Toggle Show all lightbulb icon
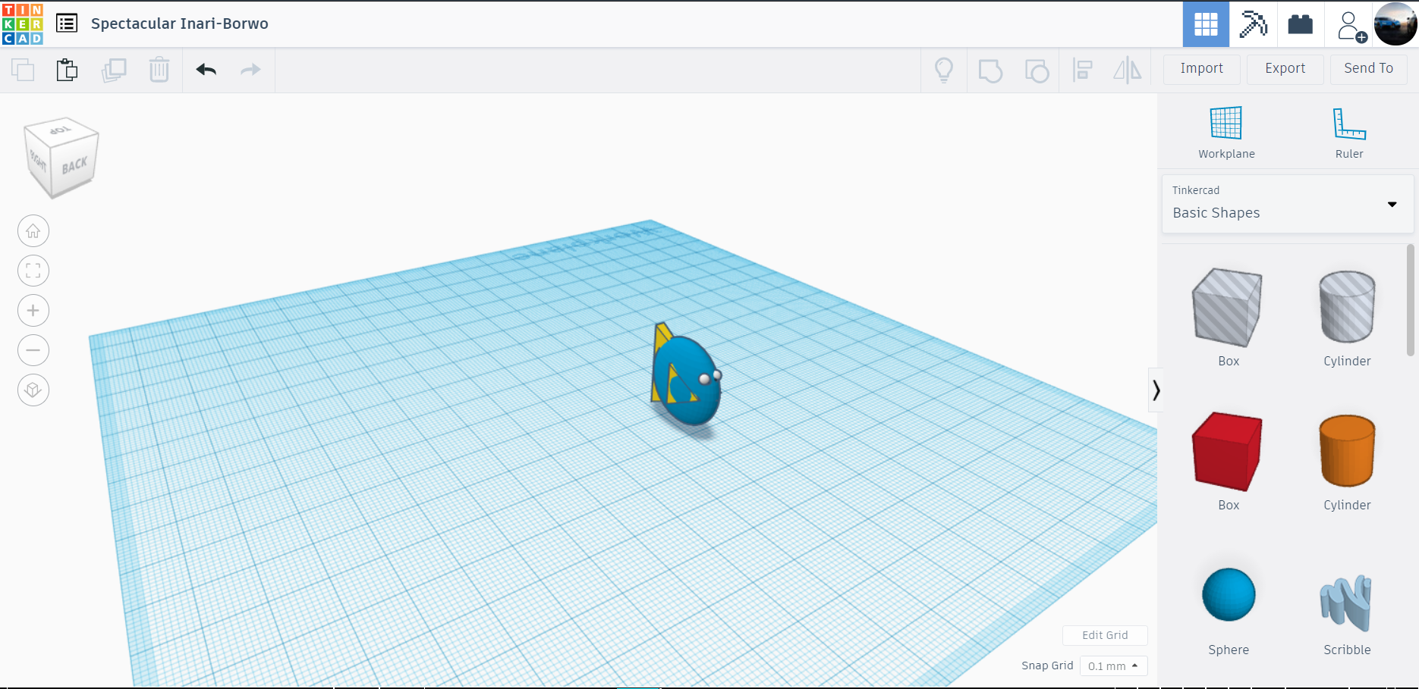This screenshot has height=689, width=1419. click(x=944, y=70)
